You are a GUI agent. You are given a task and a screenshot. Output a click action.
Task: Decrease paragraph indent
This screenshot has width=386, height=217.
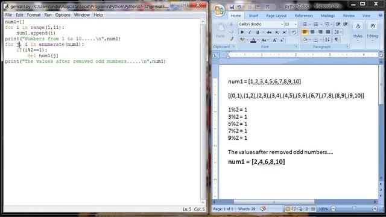(x=338, y=24)
